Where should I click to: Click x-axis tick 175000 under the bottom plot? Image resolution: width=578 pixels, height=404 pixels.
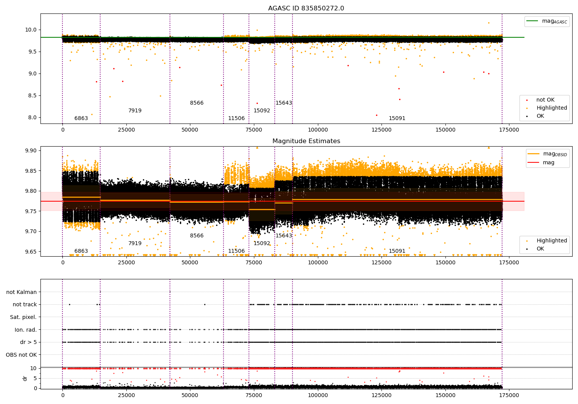coord(509,395)
